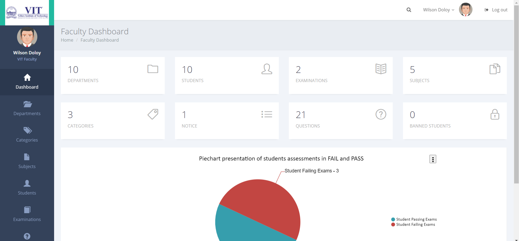Click the Banned Students lock icon

[x=495, y=114]
